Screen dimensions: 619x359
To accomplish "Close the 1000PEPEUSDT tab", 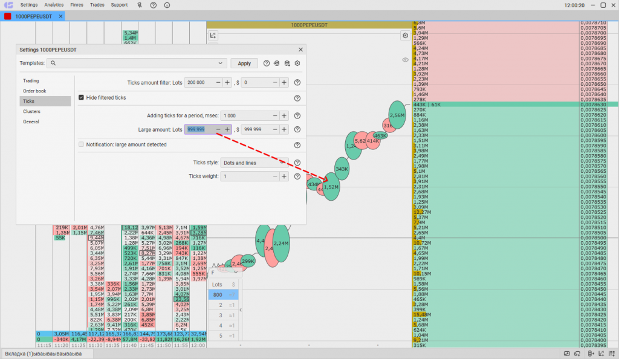I will (60, 16).
